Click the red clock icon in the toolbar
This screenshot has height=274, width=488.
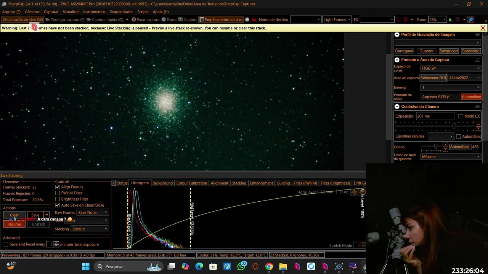(458, 19)
